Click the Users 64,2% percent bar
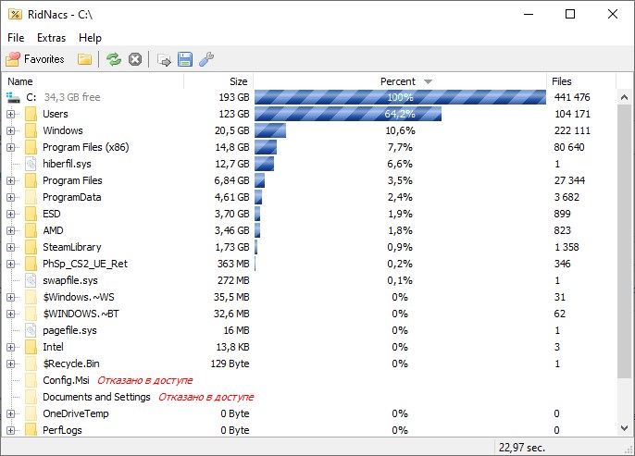This screenshot has width=635, height=456. pyautogui.click(x=347, y=114)
